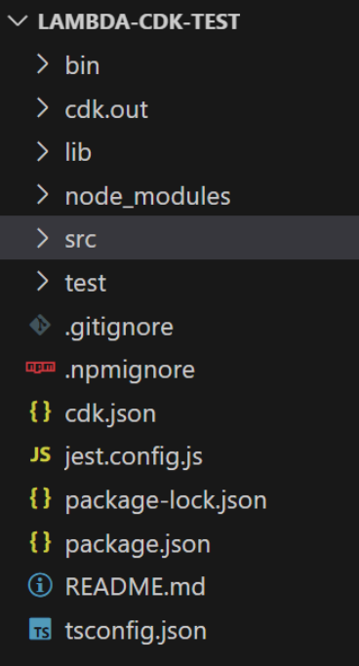Click the braces icon beside package.json
Screen dimensions: 359x666
tap(40, 542)
